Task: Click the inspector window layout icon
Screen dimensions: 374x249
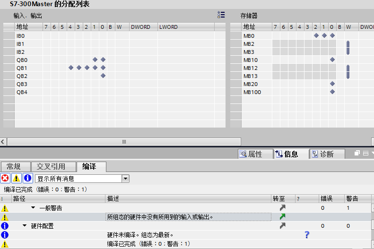Action: [x=365, y=153]
